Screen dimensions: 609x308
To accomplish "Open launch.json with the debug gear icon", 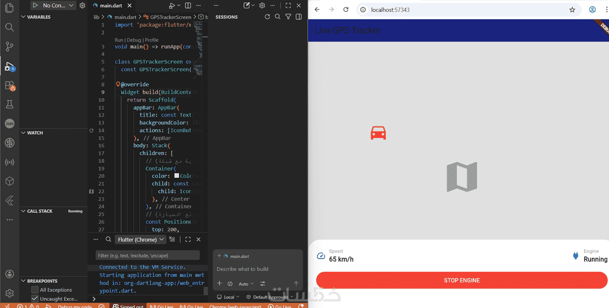I will tap(82, 5).
